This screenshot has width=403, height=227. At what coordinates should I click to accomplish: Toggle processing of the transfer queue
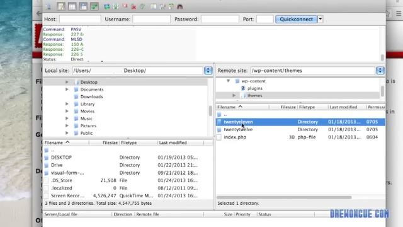116,6
